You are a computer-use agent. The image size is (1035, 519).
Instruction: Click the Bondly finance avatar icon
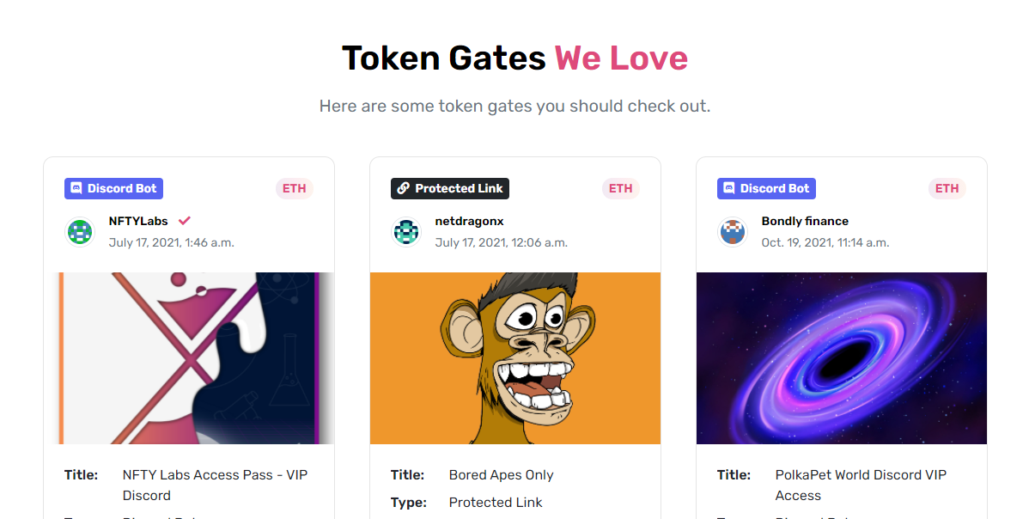click(x=733, y=232)
